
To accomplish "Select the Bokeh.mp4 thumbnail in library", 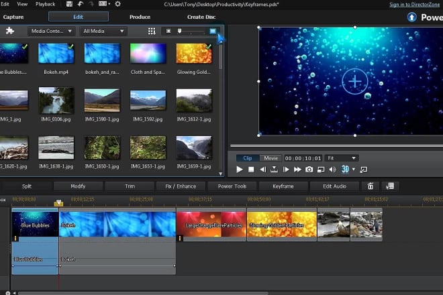I will click(56, 54).
